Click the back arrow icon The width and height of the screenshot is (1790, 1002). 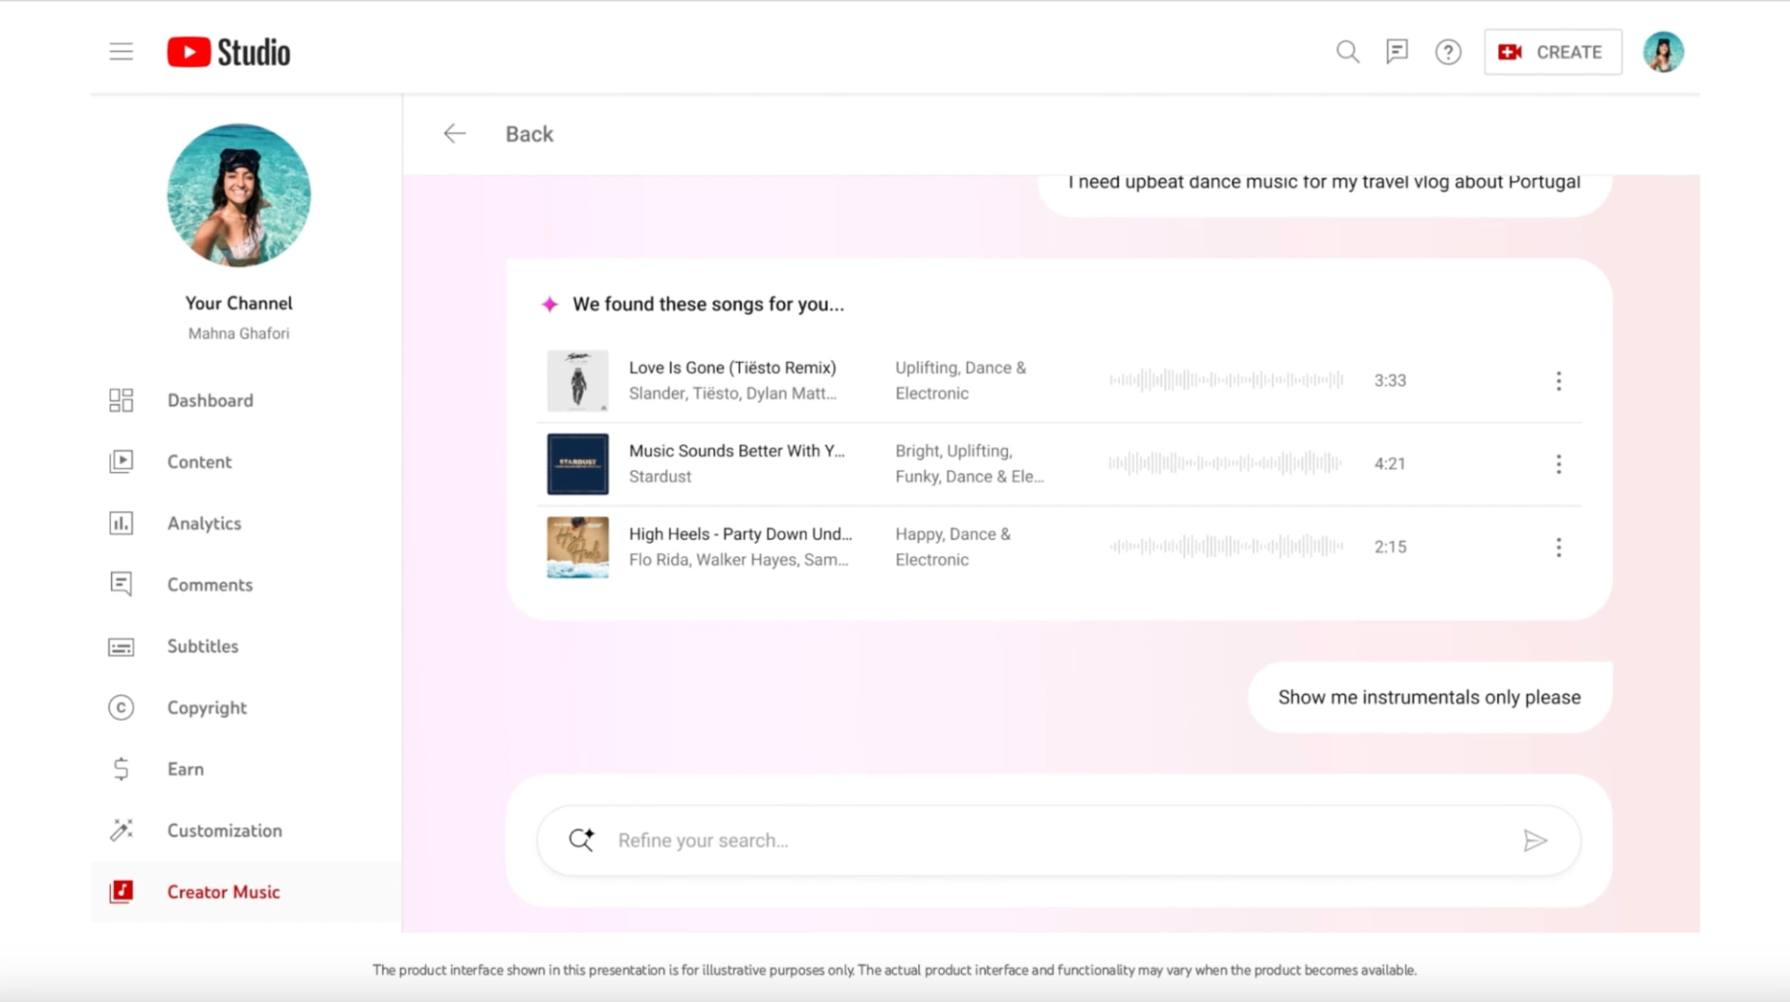(454, 134)
